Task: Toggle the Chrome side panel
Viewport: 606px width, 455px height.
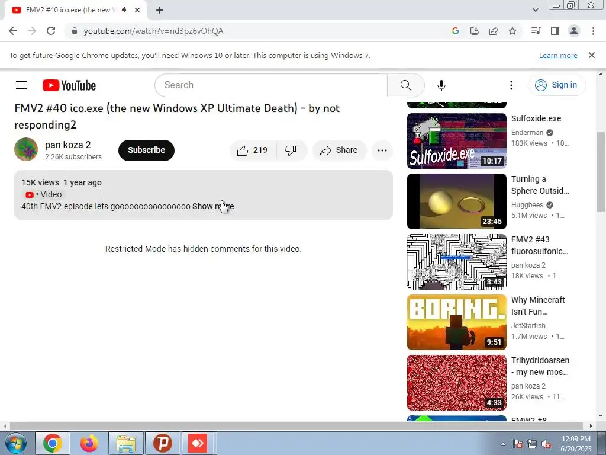Action: click(x=555, y=31)
